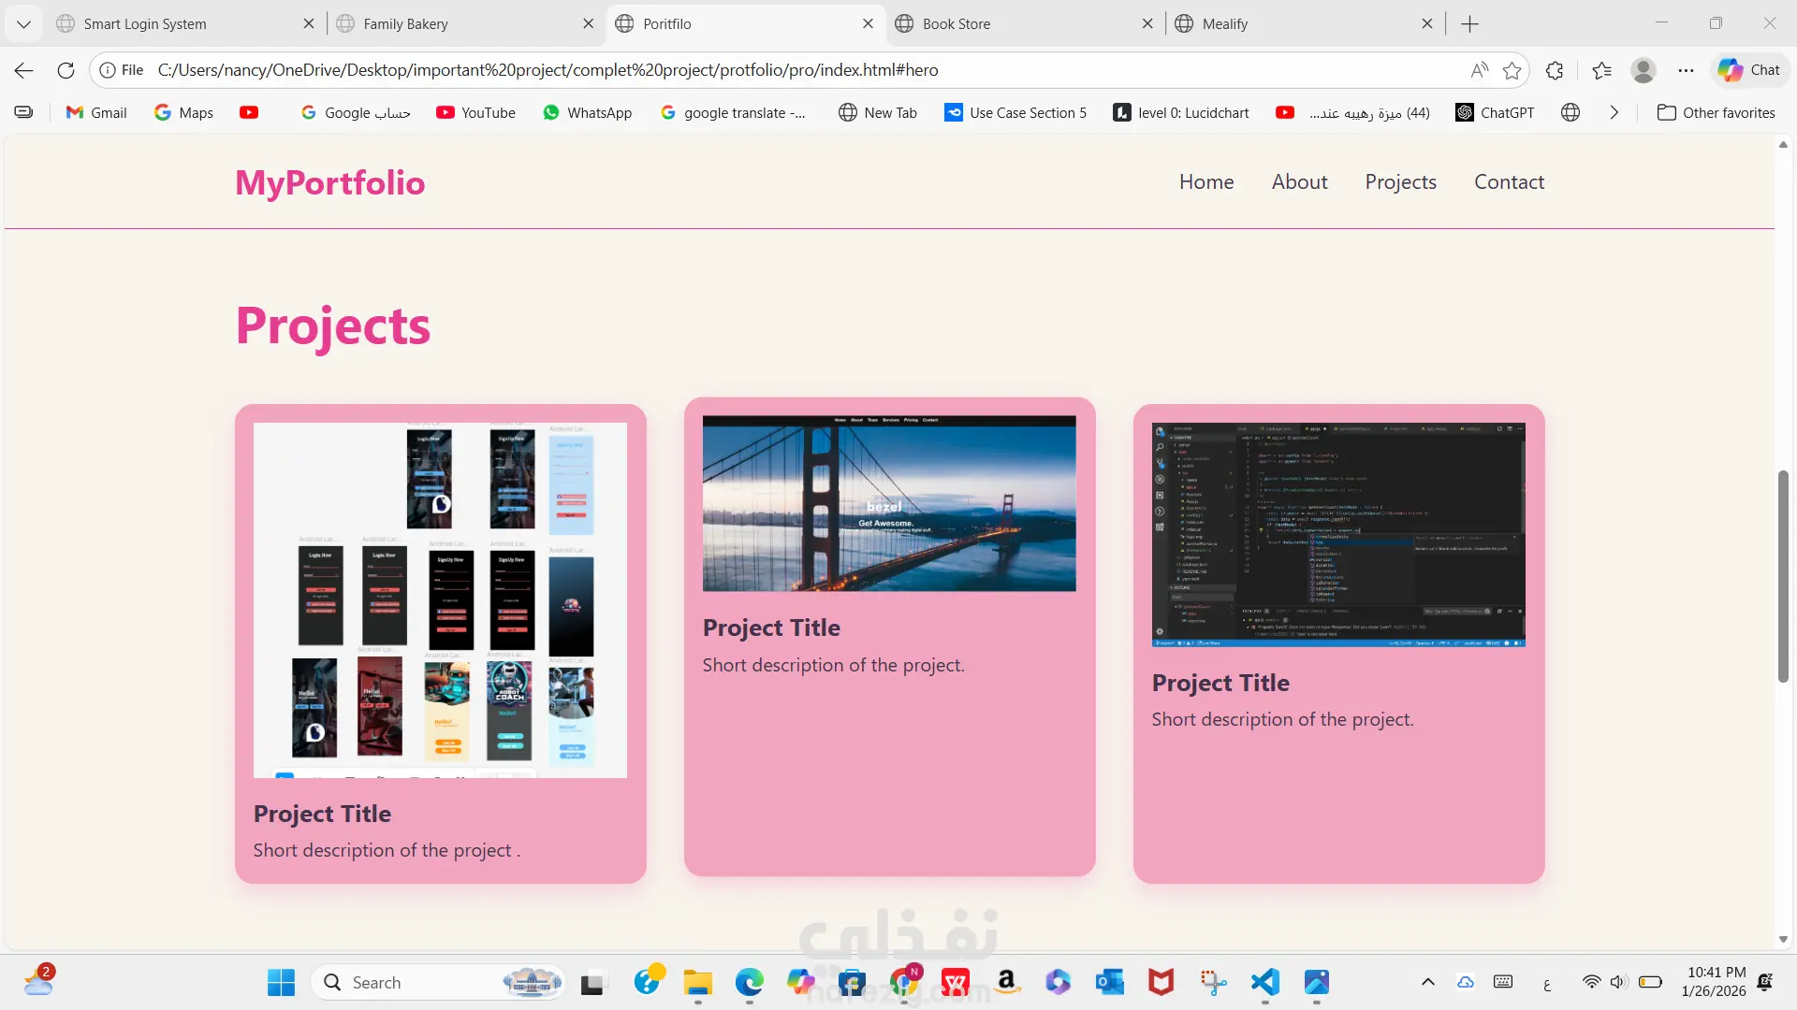Click the back navigation arrow

point(24,70)
